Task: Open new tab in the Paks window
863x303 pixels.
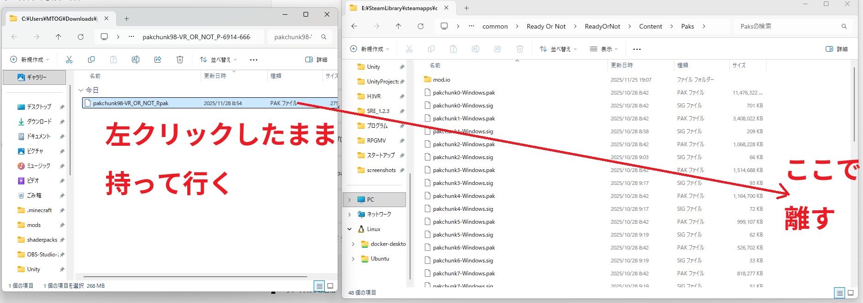Action: (466, 8)
